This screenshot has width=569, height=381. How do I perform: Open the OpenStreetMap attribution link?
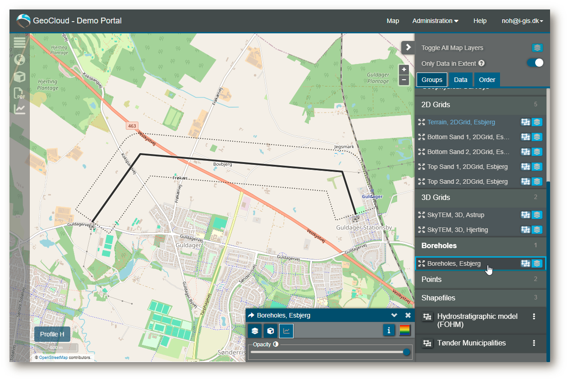53,357
